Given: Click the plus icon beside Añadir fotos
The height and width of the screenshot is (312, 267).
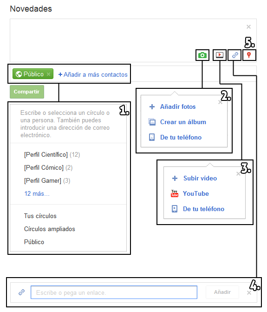Looking at the screenshot, I should tap(152, 106).
